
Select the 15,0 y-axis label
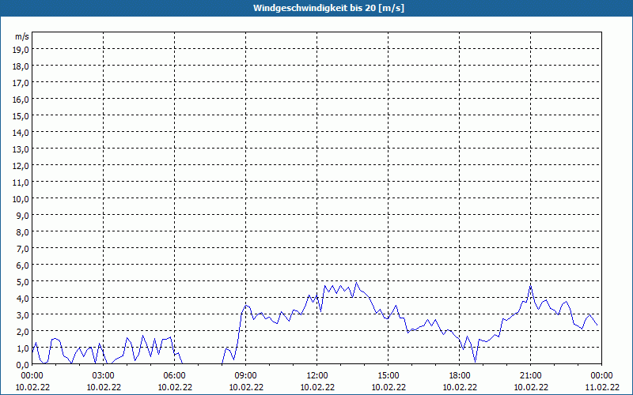[x=21, y=115]
